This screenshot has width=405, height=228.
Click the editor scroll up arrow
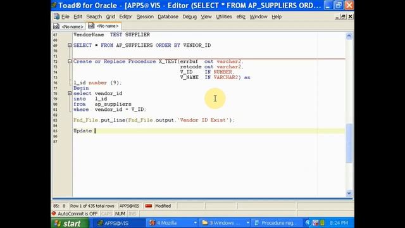pos(349,35)
